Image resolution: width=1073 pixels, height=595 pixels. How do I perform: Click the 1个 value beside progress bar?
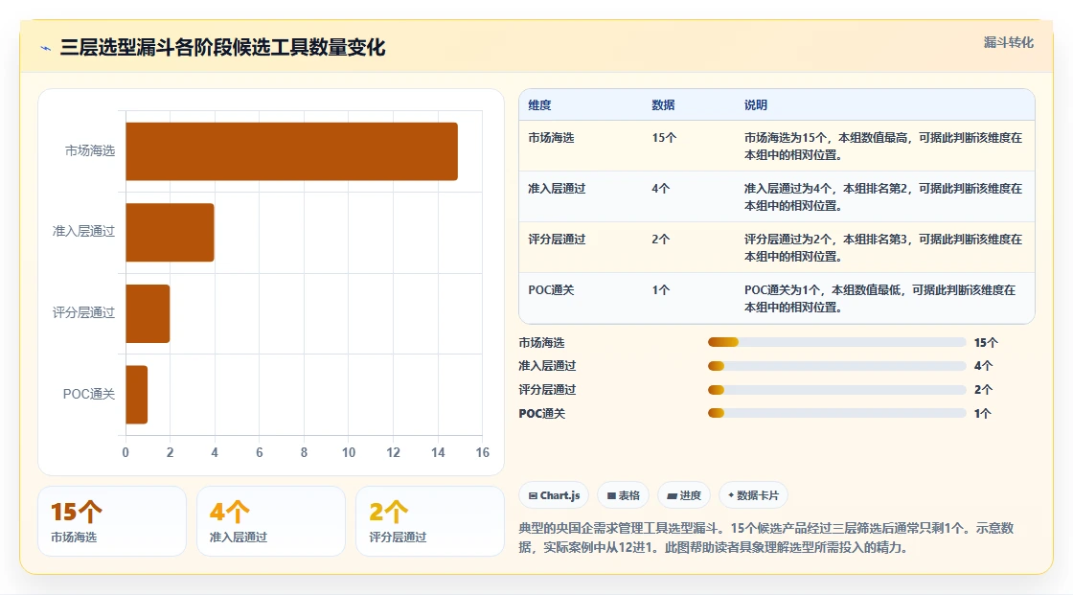click(983, 414)
